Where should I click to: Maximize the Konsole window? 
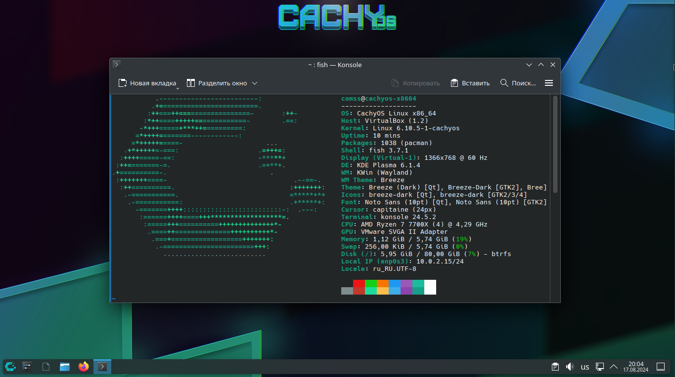tap(541, 65)
